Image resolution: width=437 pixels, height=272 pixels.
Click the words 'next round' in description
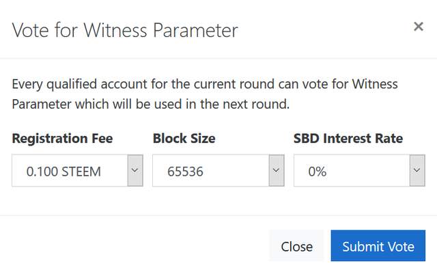255,104
